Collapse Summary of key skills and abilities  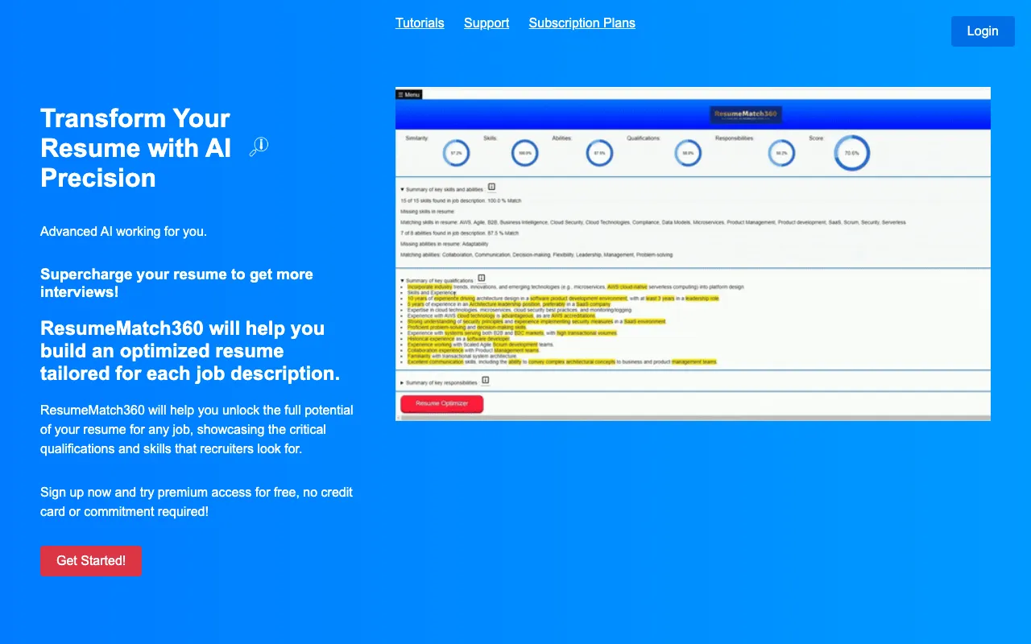click(x=441, y=189)
